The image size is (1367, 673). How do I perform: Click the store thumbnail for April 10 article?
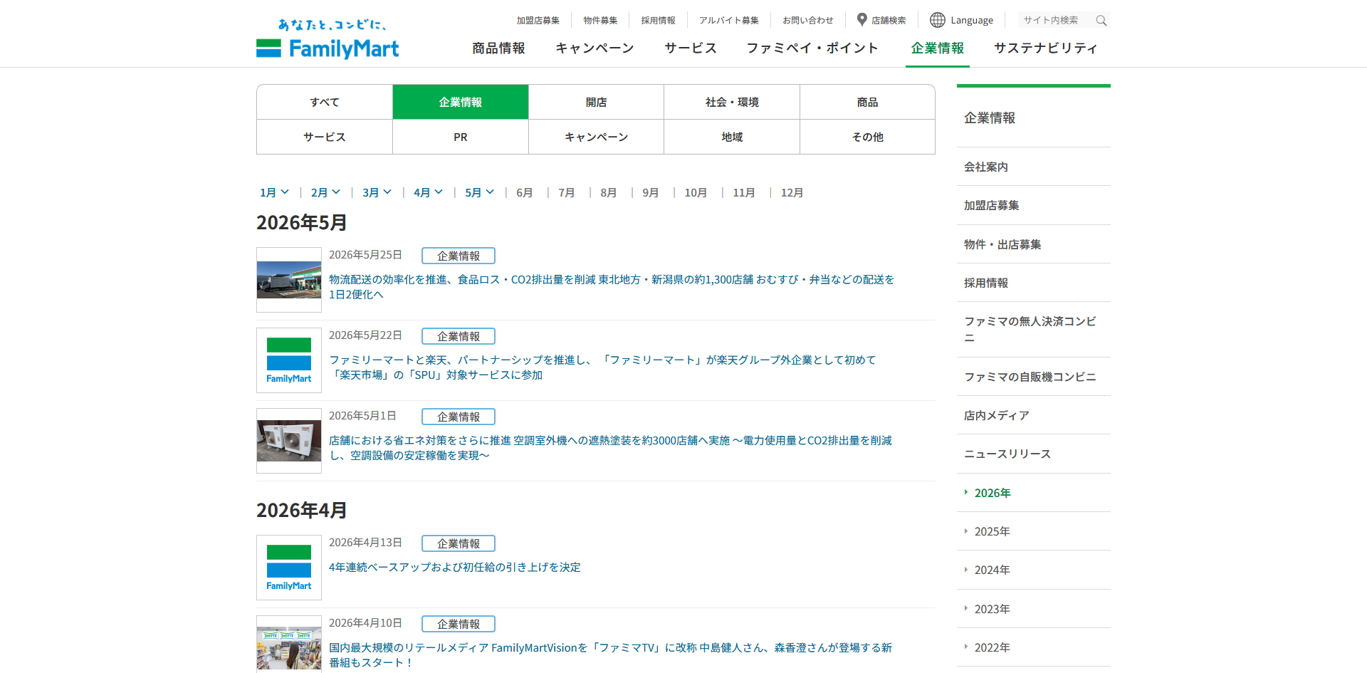pos(289,644)
